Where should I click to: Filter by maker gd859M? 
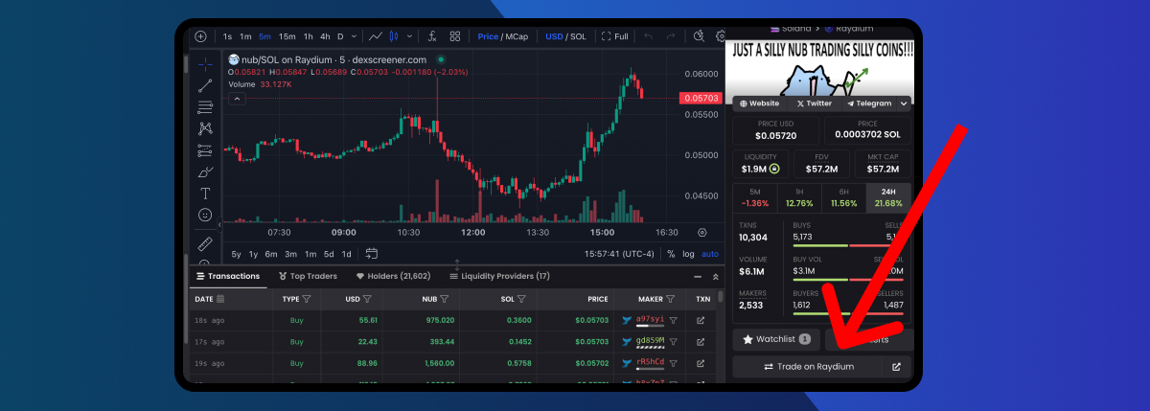[673, 341]
